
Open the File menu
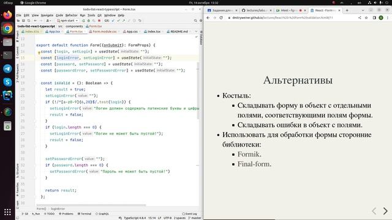[19, 15]
